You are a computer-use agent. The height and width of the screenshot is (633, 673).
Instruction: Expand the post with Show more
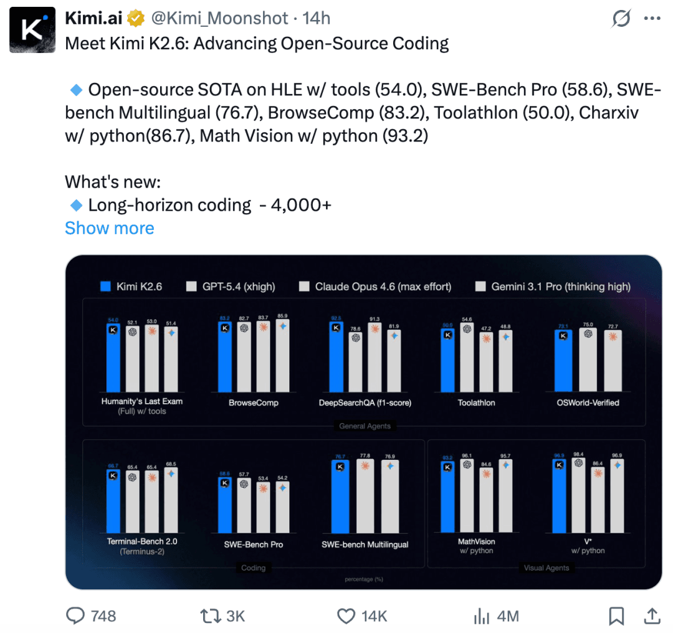click(109, 228)
